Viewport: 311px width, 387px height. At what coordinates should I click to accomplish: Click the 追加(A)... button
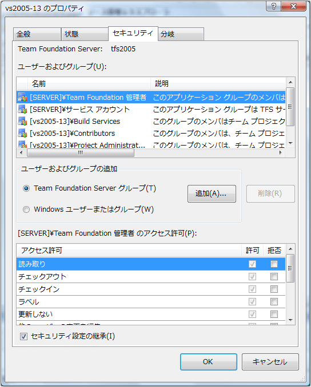click(x=212, y=193)
